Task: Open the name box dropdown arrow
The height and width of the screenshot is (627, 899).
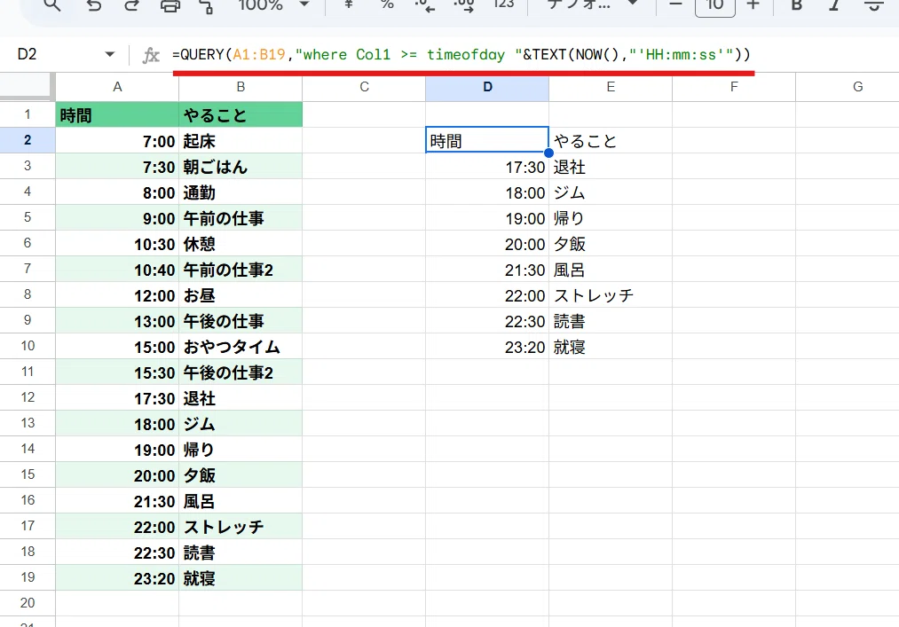Action: pos(109,54)
